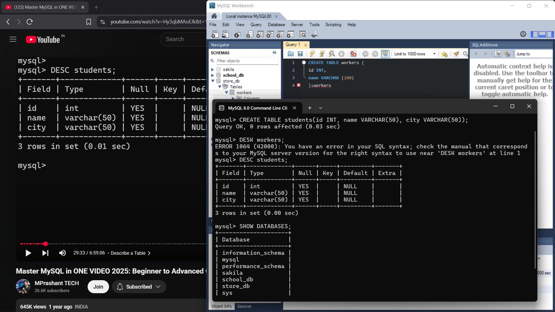Rollback transaction X icon
The height and width of the screenshot is (312, 555).
click(x=375, y=54)
